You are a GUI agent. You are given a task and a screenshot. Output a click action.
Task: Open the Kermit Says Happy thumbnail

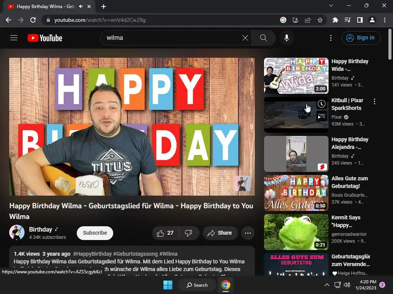pyautogui.click(x=296, y=232)
